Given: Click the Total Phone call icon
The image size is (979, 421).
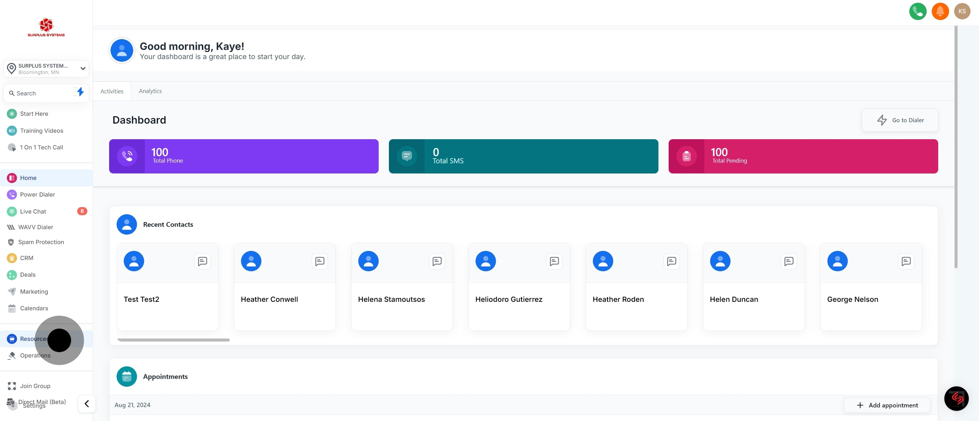Looking at the screenshot, I should point(127,156).
